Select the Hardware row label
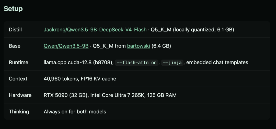This screenshot has height=129, width=276. tap(20, 95)
